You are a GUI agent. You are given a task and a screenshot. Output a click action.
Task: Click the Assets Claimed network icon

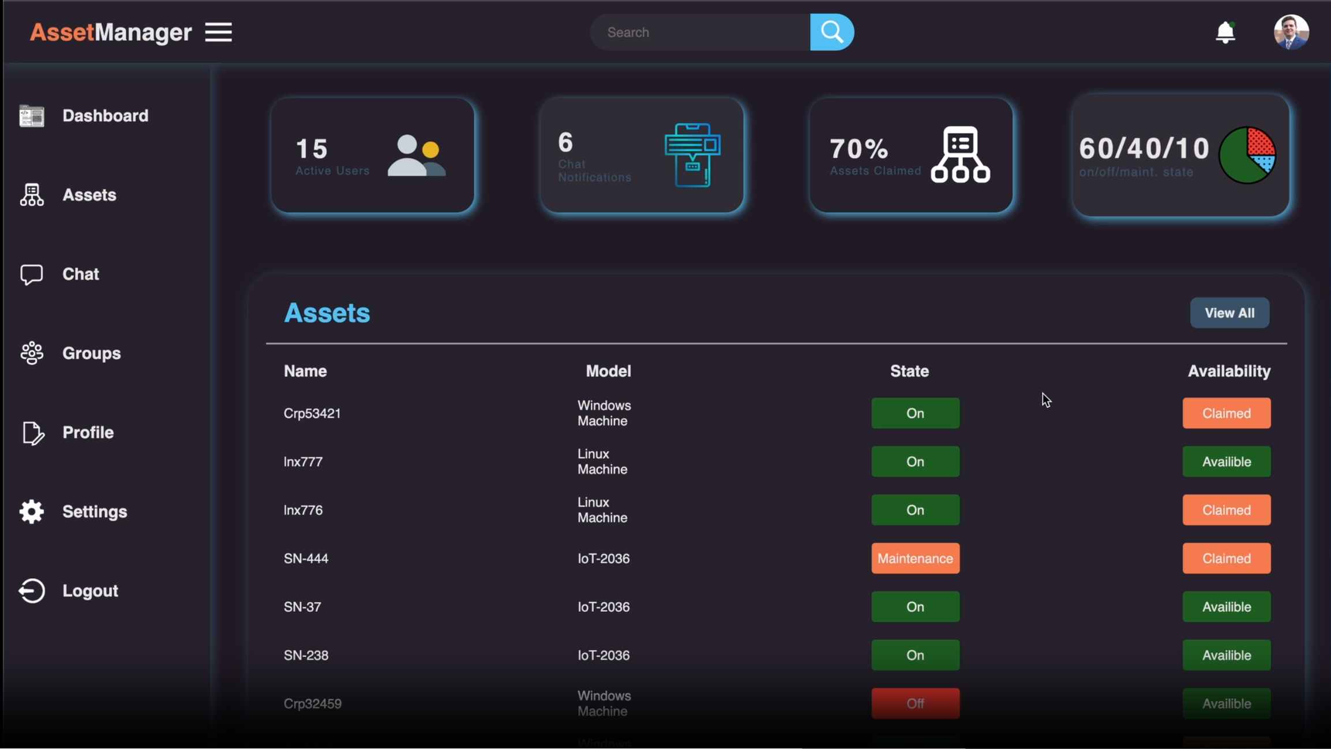pos(960,155)
